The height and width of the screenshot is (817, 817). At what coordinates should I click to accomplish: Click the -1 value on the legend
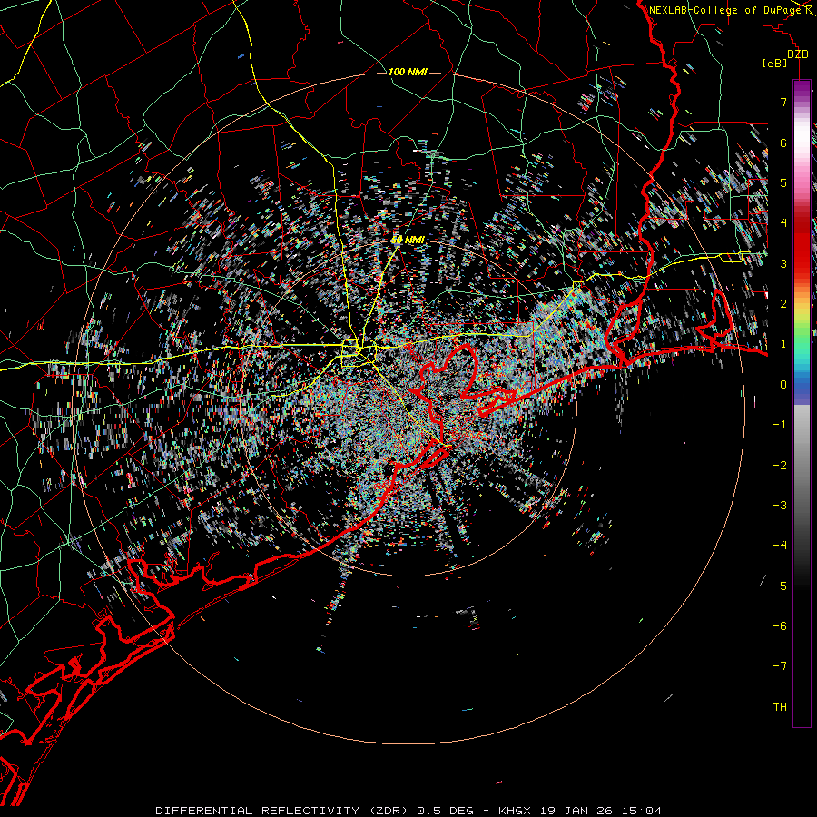click(780, 425)
